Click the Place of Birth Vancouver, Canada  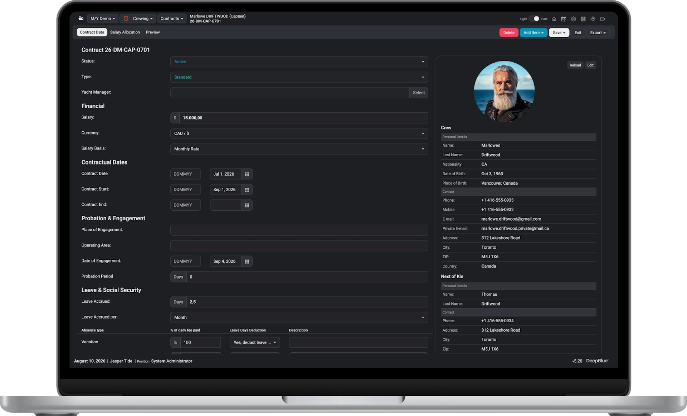tap(499, 183)
